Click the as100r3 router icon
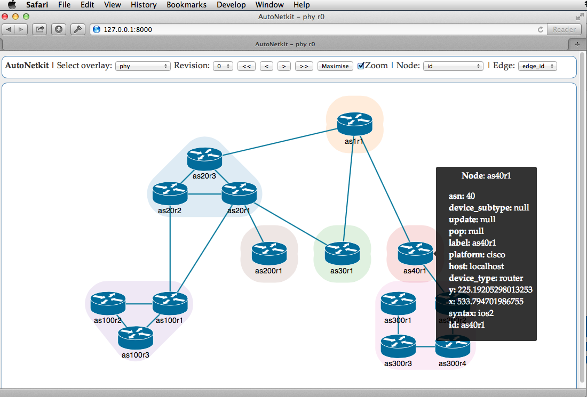587x397 pixels. (x=136, y=337)
